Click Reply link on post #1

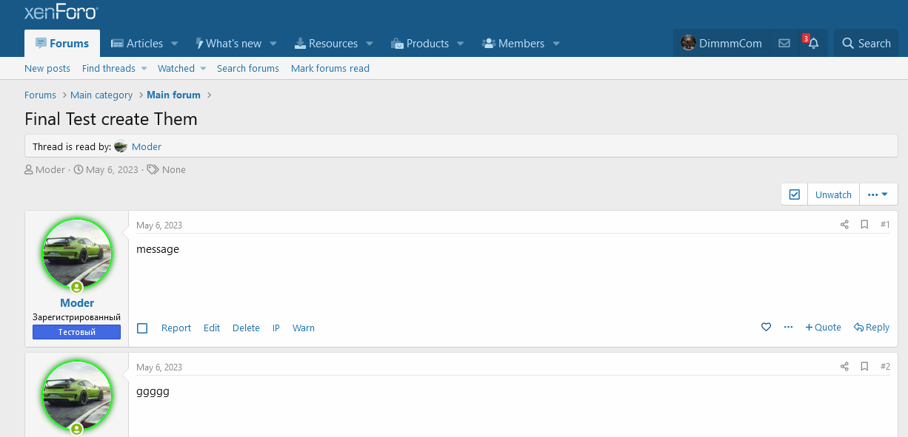(x=872, y=328)
